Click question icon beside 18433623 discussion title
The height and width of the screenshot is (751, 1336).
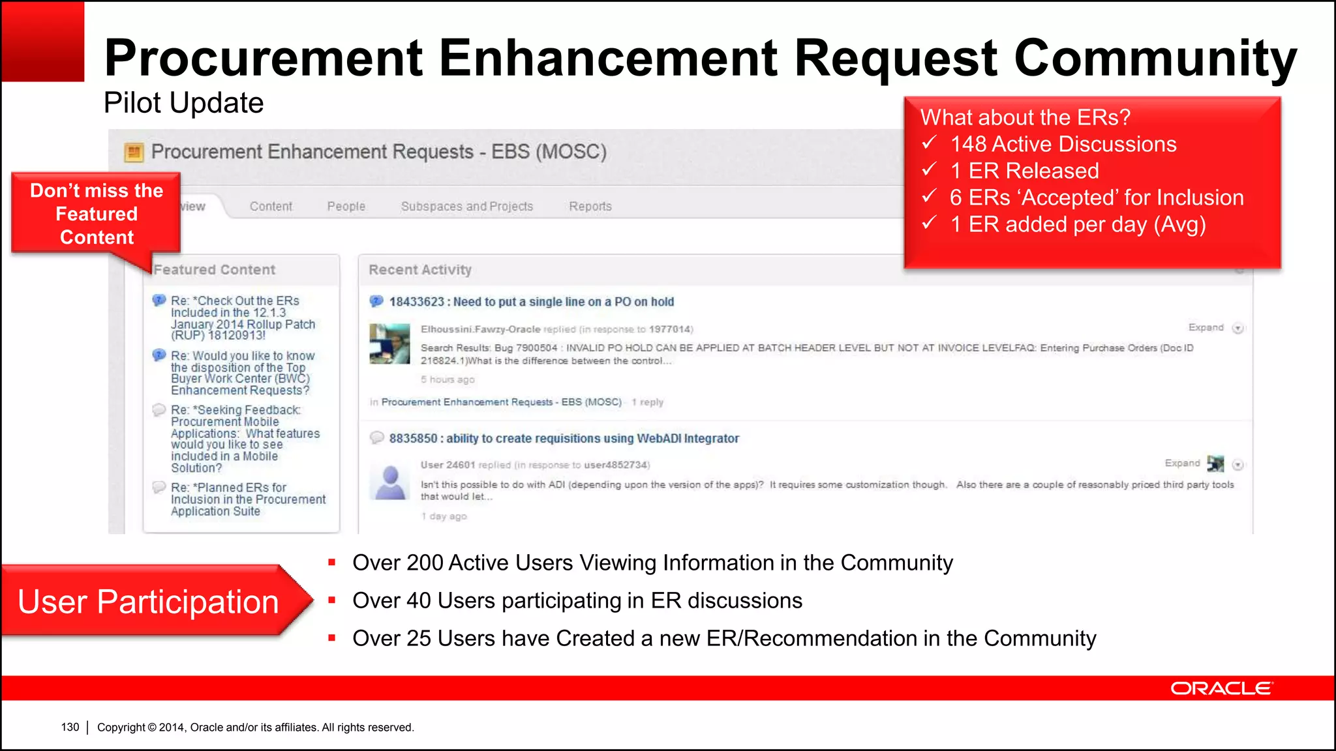pos(376,301)
